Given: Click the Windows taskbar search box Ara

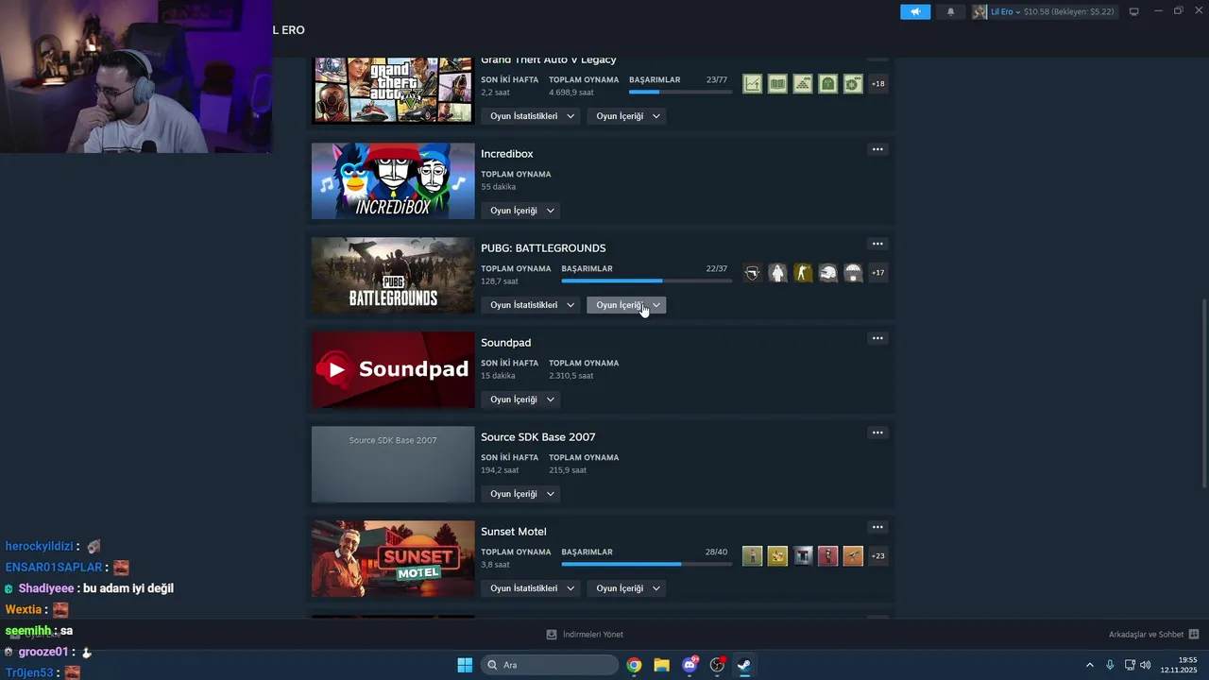Looking at the screenshot, I should pos(550,665).
